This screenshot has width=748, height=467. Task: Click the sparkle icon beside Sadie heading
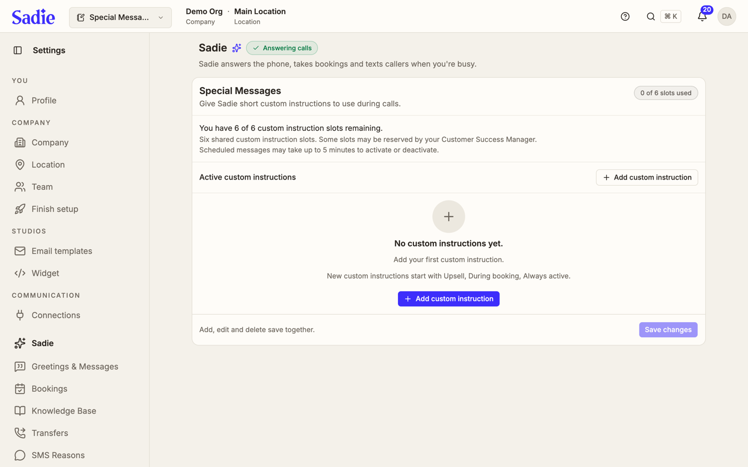pos(236,48)
